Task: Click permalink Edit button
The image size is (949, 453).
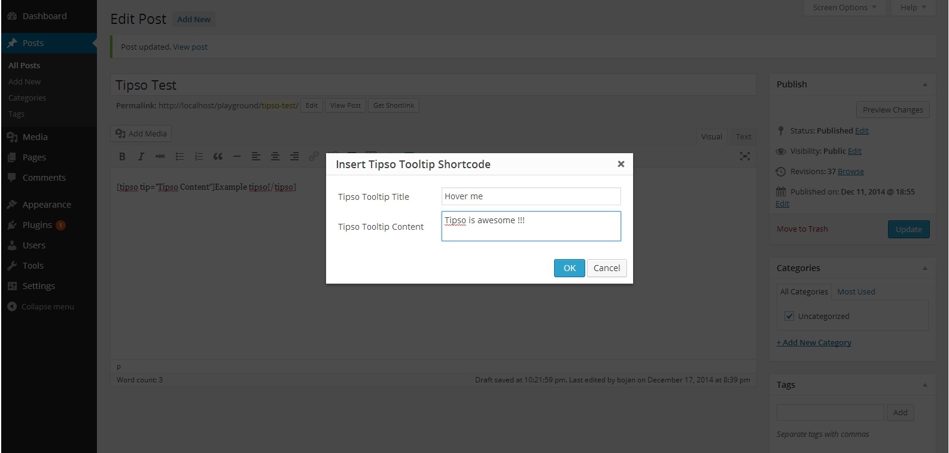Action: pos(312,105)
